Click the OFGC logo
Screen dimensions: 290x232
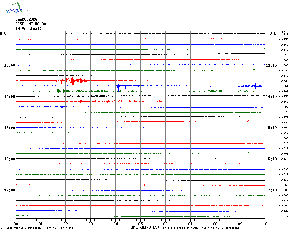pyautogui.click(x=15, y=8)
